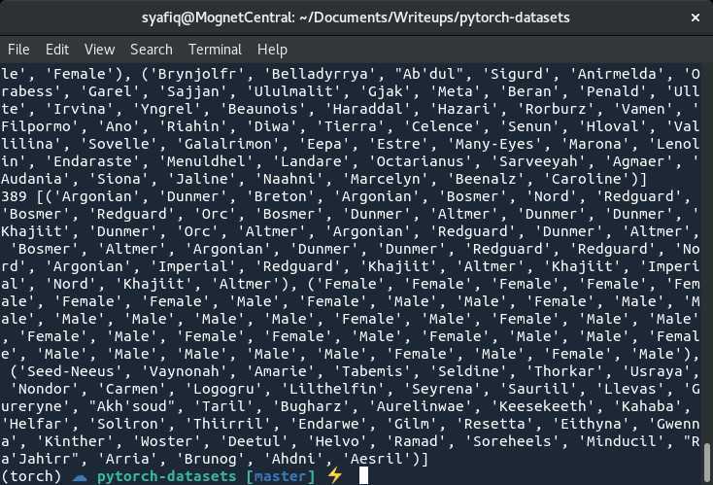Click the word 'Caroline' in output
This screenshot has width=713, height=485.
click(587, 179)
